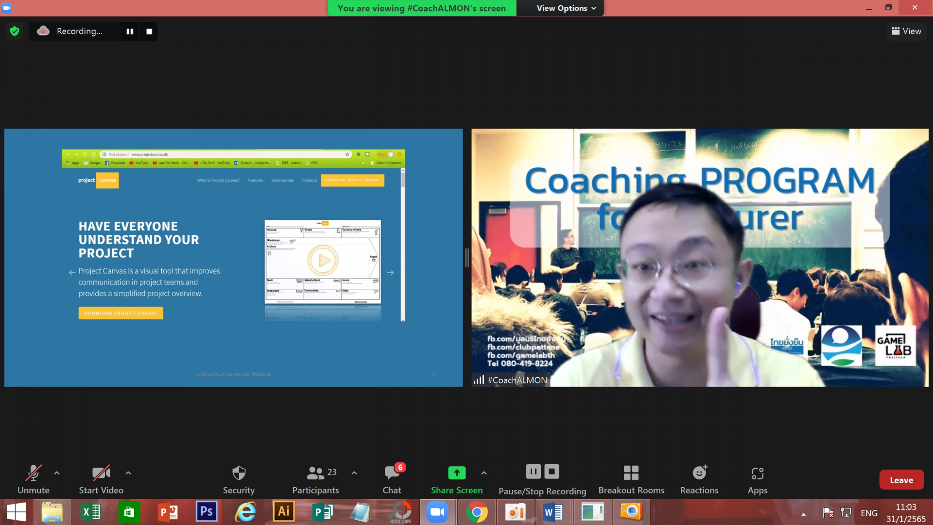Open File Explorer from taskbar
The width and height of the screenshot is (933, 525).
[x=52, y=512]
